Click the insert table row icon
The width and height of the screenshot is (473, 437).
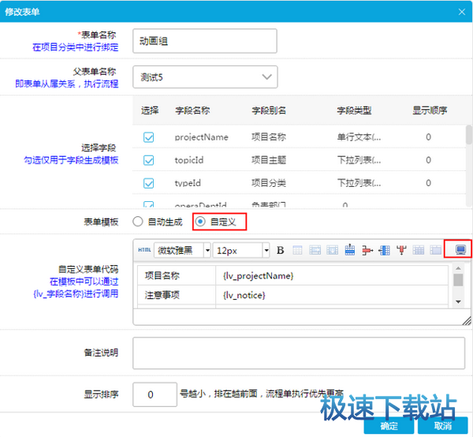click(x=349, y=250)
